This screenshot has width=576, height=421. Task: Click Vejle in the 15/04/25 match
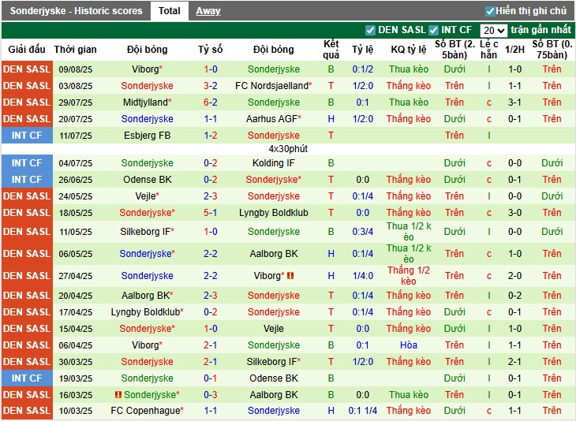(273, 329)
